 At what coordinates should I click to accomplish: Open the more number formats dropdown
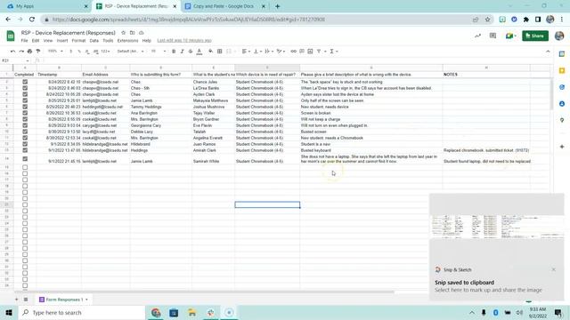tap(105, 52)
